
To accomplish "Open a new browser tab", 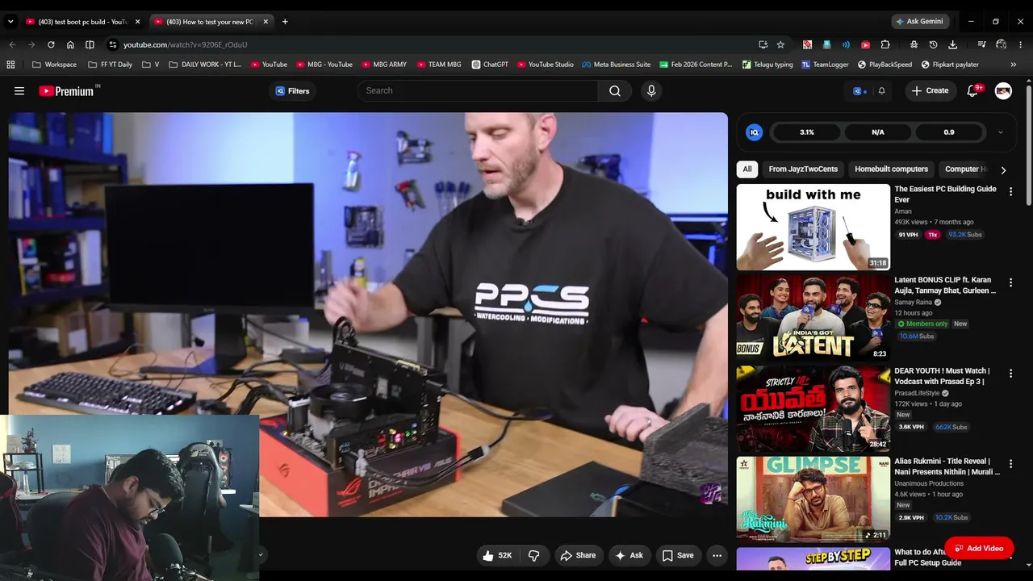I will [x=285, y=22].
